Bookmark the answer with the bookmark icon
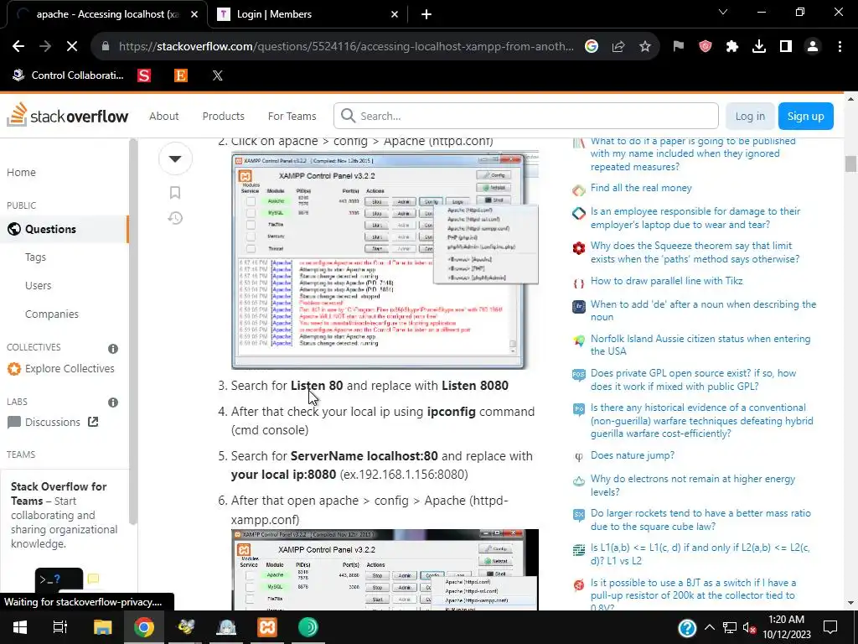Viewport: 858px width, 644px height. (x=175, y=192)
